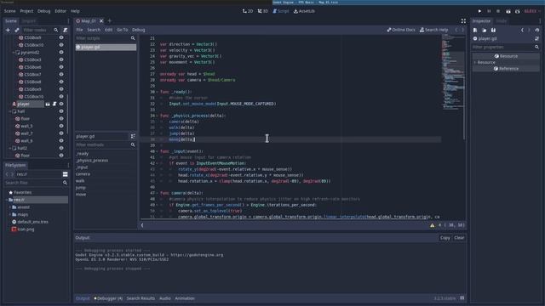Toggle visibility of hall2 node
This screenshot has height=306, width=545.
(x=61, y=148)
